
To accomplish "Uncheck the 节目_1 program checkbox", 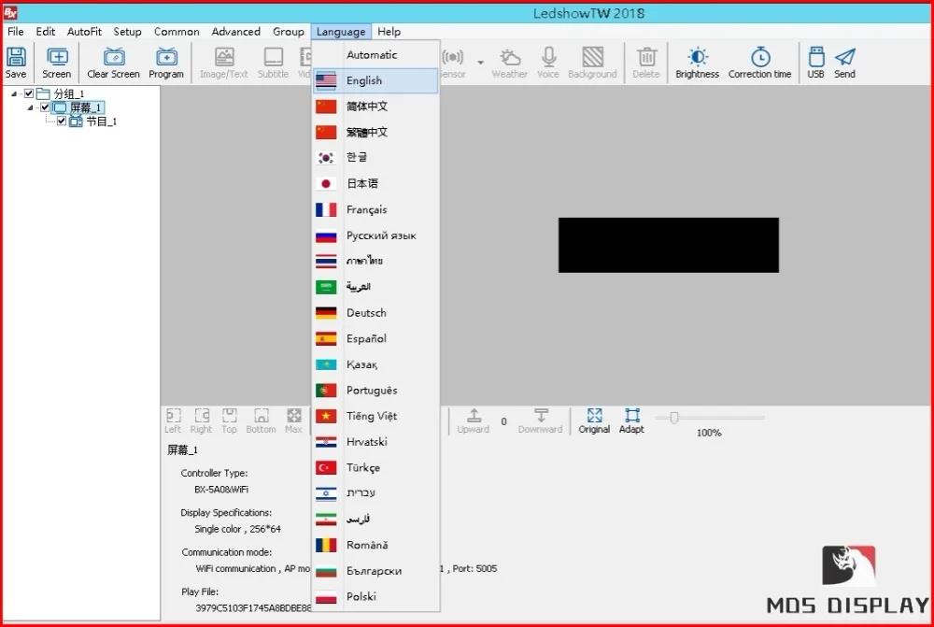I will tap(62, 121).
